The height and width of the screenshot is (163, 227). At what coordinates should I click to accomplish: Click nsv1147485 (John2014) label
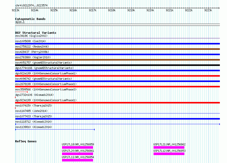31,111
